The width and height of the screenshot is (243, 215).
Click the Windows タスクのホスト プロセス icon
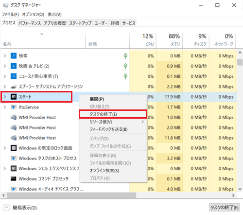point(14,158)
